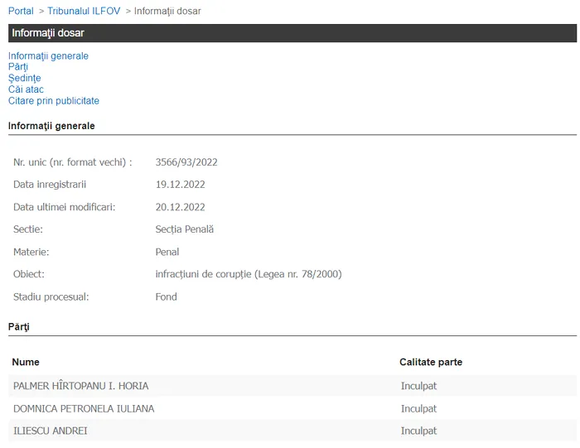
Task: Click the Portal breadcrumb link
Action: (21, 11)
